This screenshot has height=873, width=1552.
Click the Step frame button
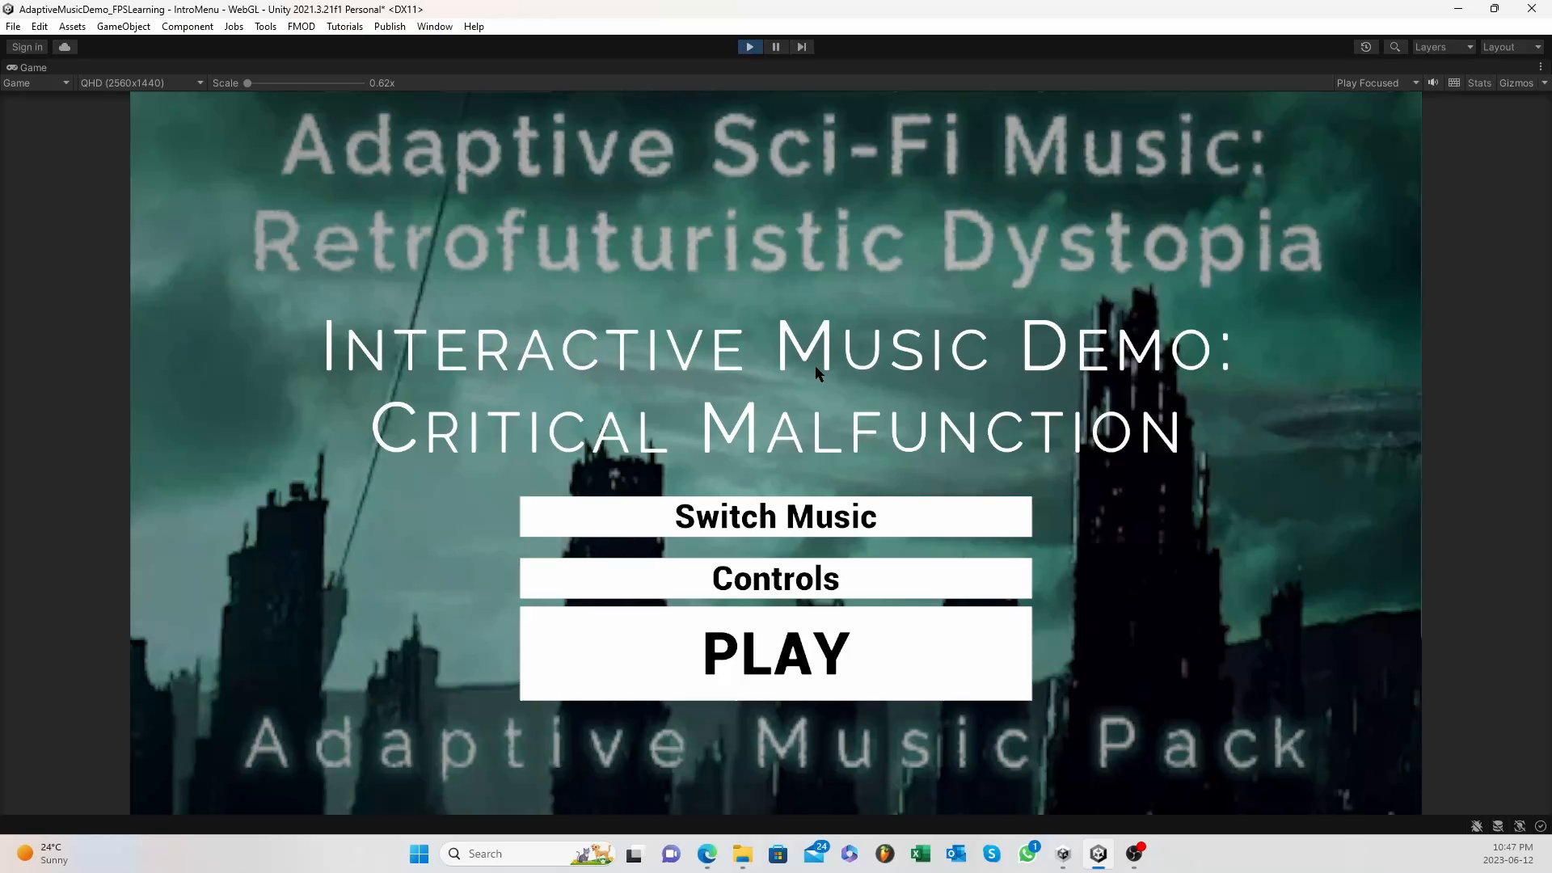coord(801,47)
